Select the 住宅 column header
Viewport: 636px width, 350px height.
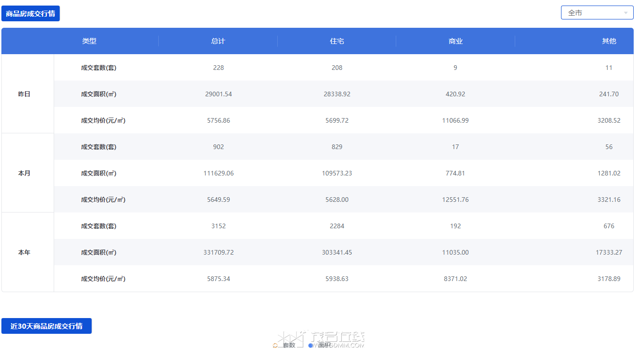tap(337, 41)
